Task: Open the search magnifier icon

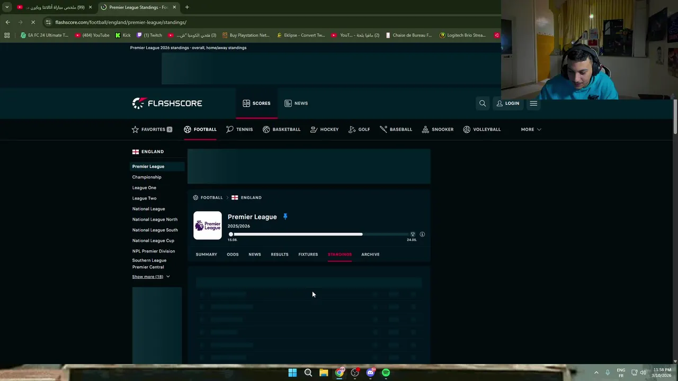Action: (x=483, y=103)
